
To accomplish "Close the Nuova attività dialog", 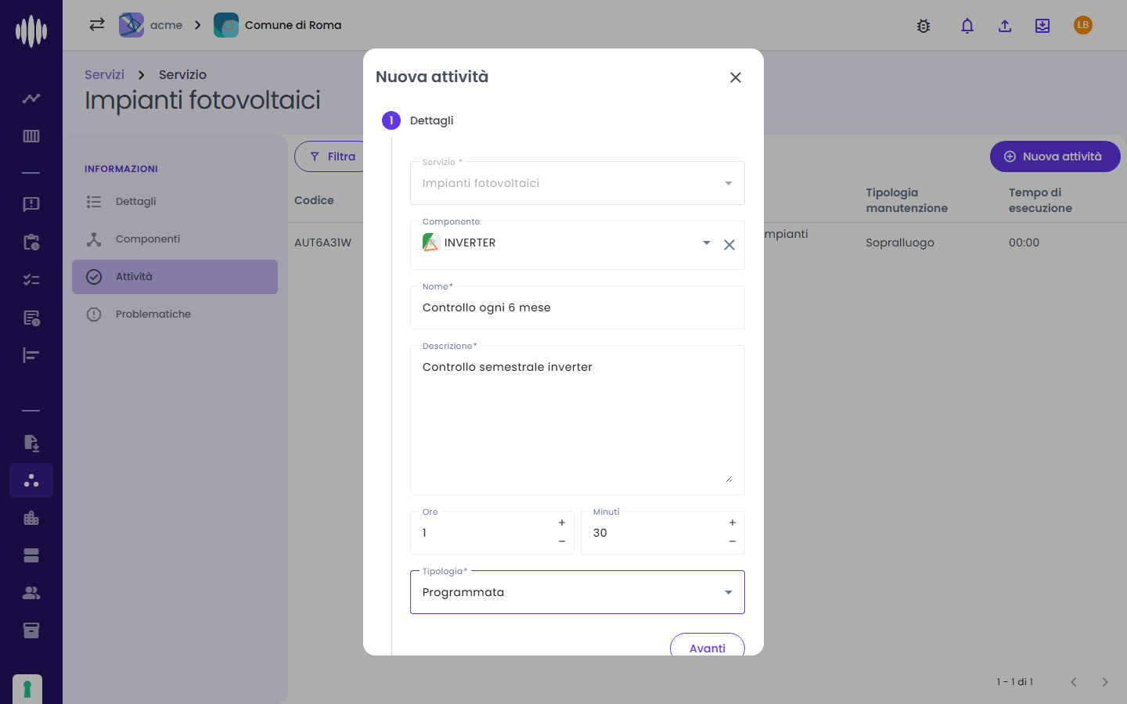I will (736, 77).
